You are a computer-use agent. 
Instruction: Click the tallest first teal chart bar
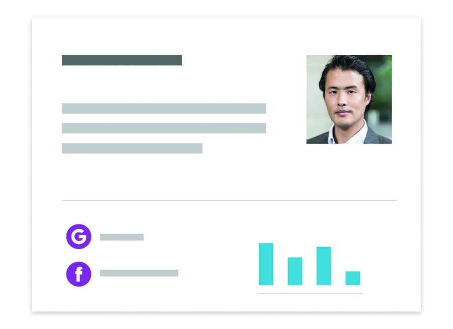tap(266, 264)
